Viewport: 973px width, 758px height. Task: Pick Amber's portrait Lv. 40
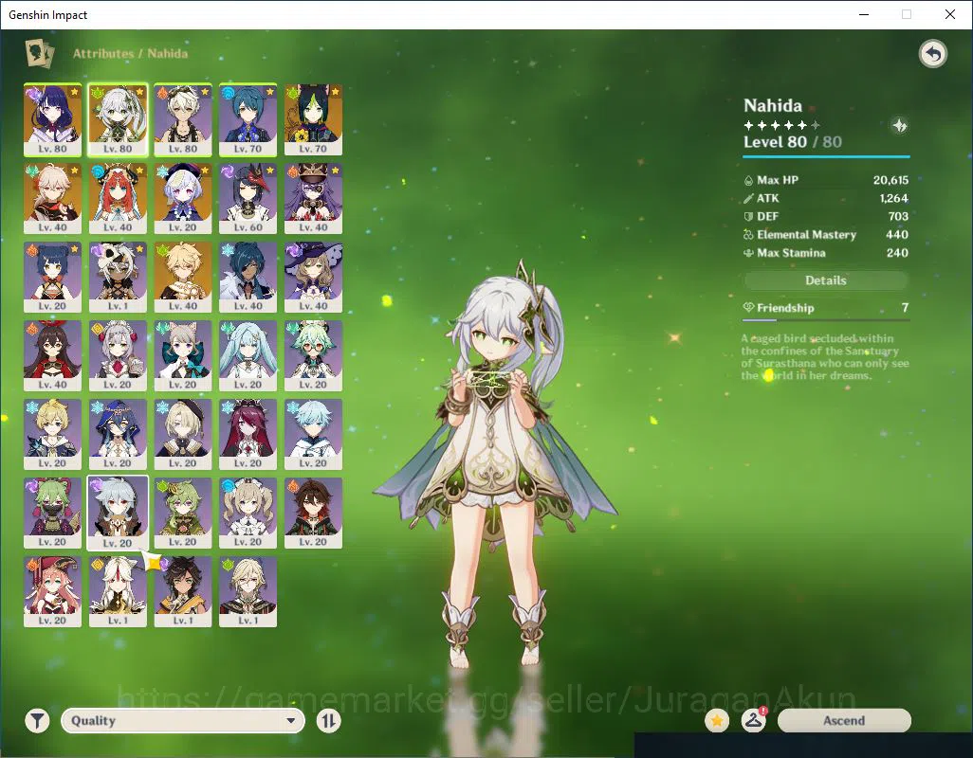coord(53,355)
